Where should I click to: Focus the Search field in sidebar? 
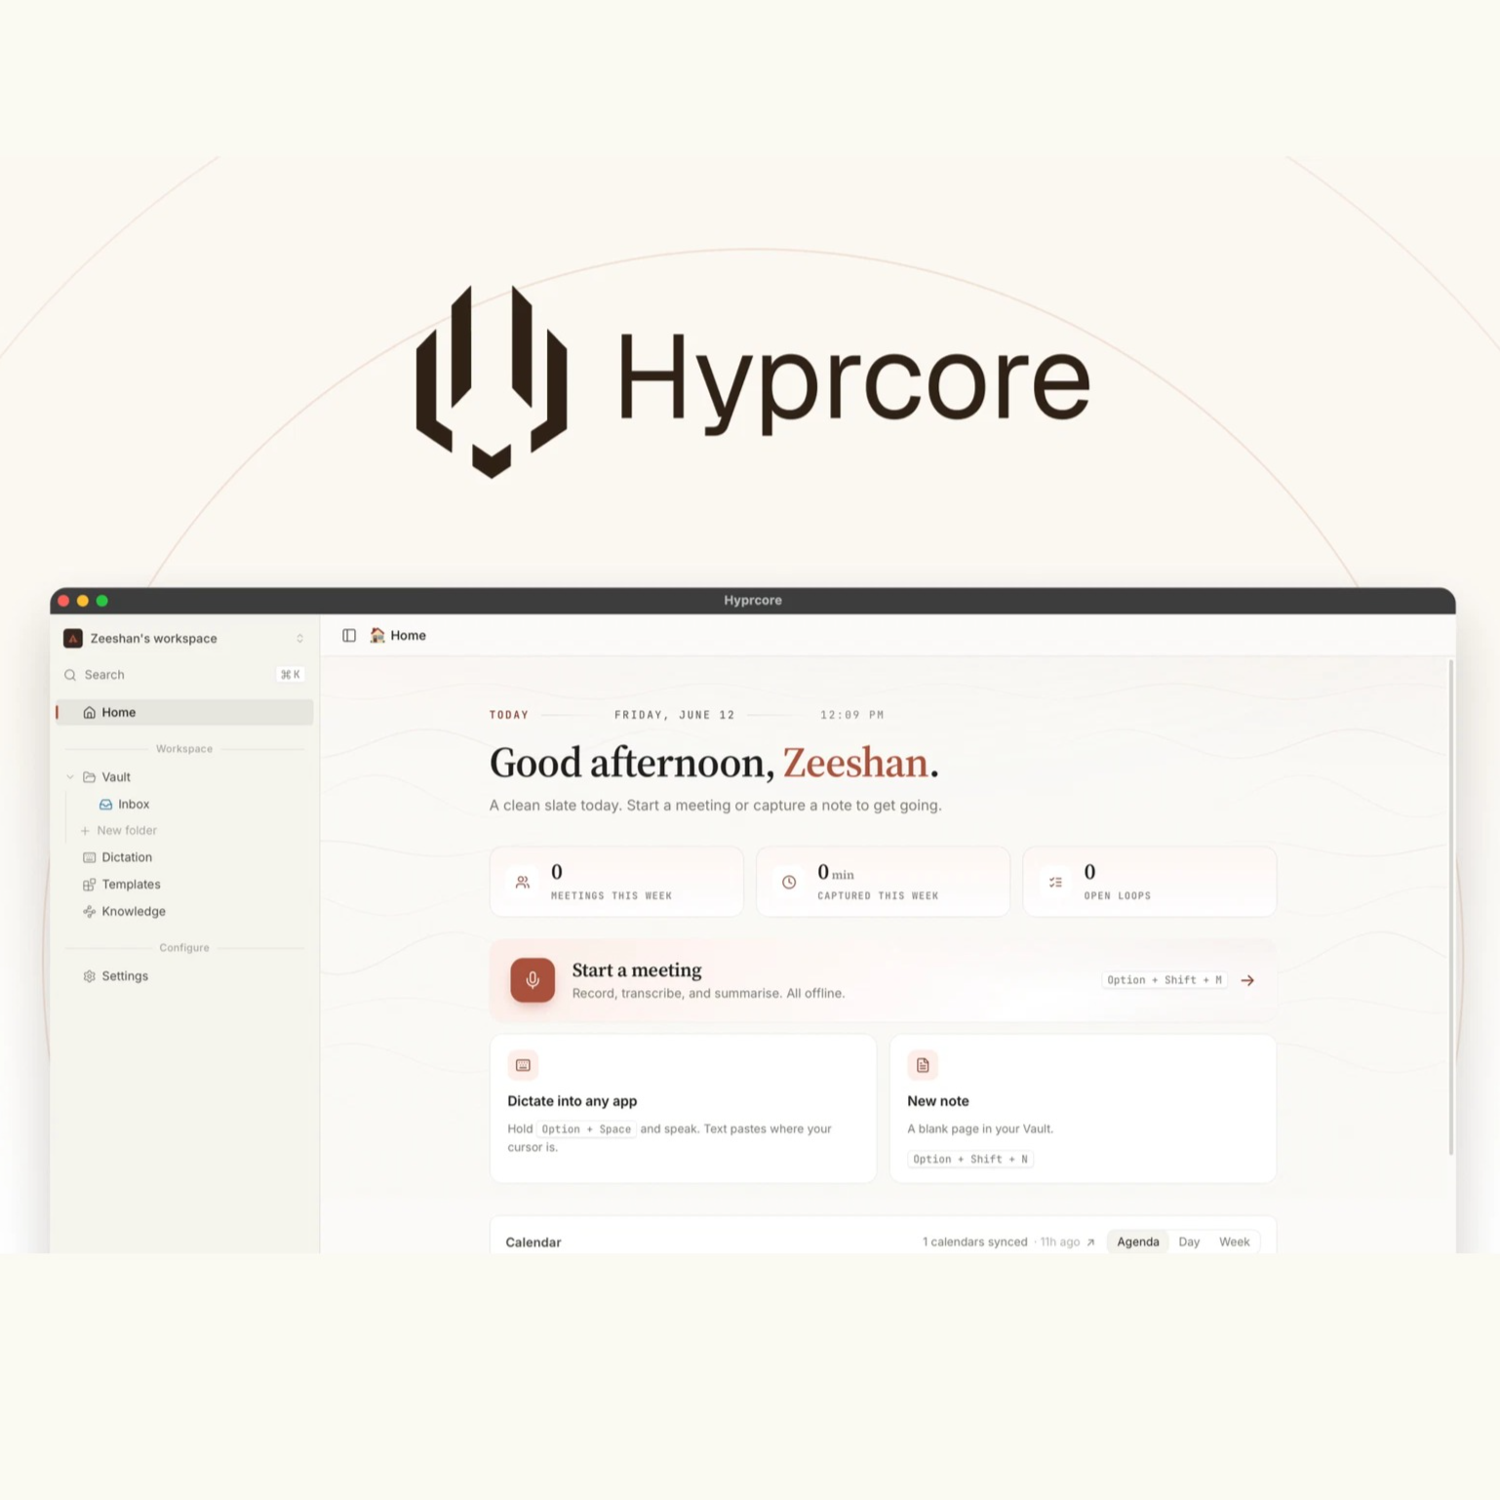coord(183,675)
